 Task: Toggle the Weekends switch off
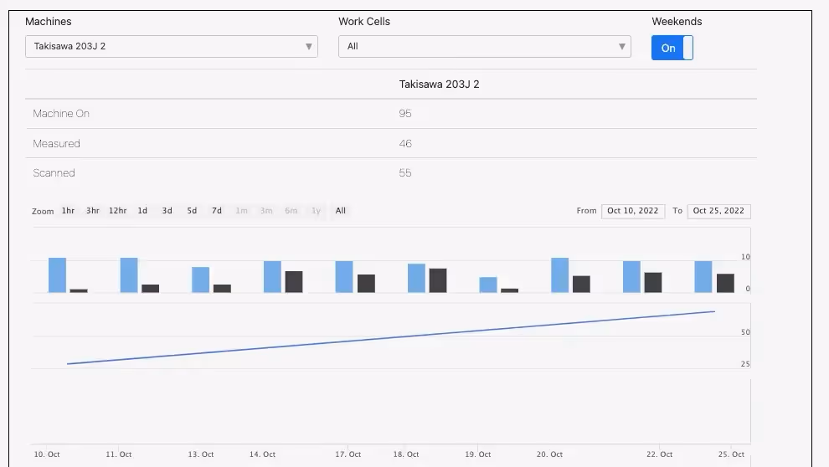coord(672,48)
